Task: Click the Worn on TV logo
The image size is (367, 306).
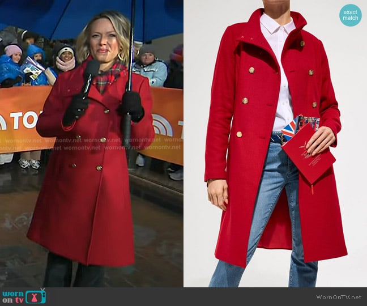Action: [24, 296]
